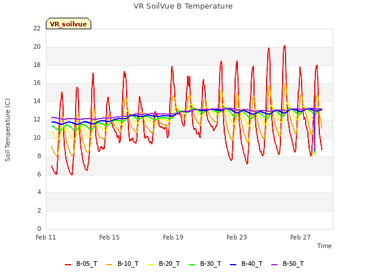367x275 pixels.
Task: Toggle the B-20_T legend entry
Action: pyautogui.click(x=163, y=264)
